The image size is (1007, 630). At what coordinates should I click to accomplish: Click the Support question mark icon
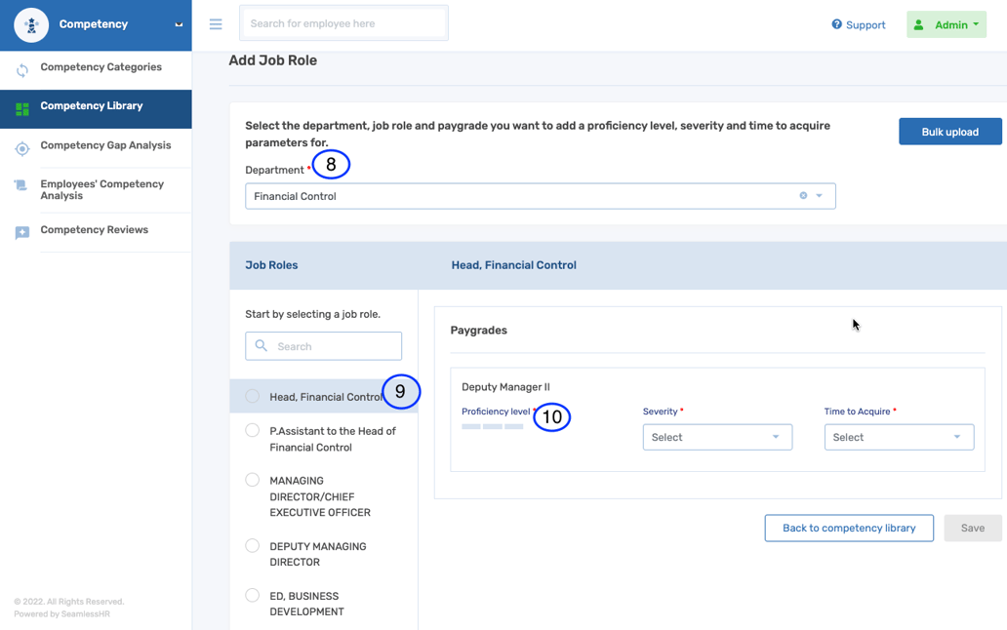pos(836,24)
